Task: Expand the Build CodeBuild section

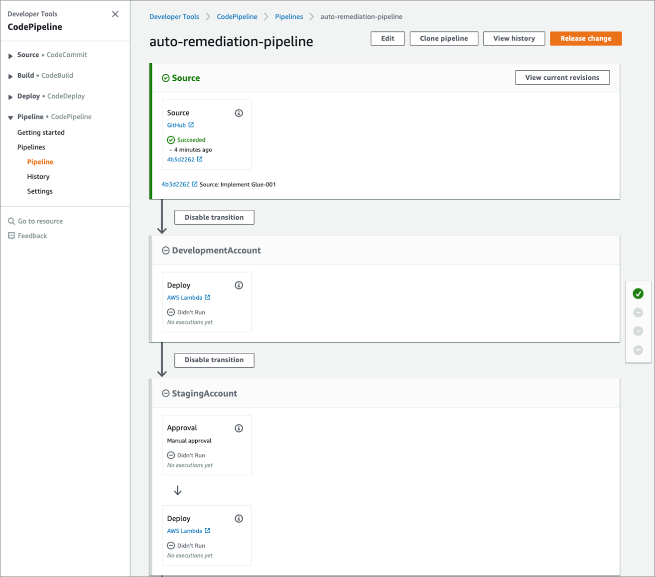Action: pos(10,76)
